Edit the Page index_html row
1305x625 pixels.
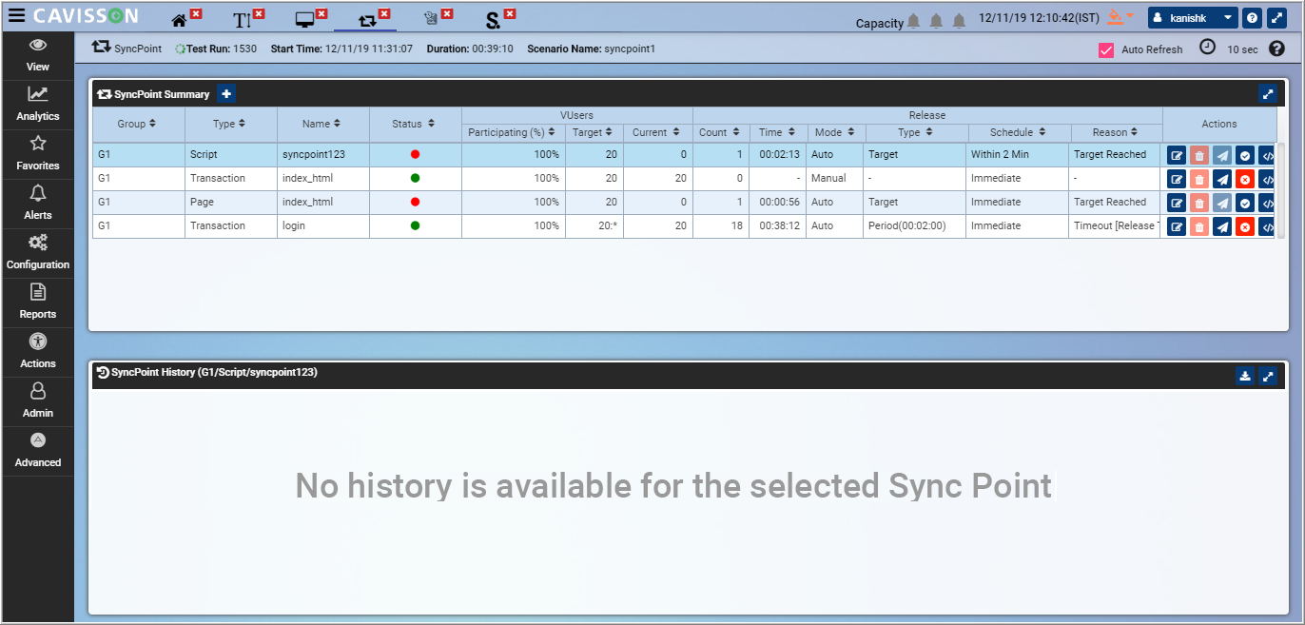click(x=1177, y=203)
